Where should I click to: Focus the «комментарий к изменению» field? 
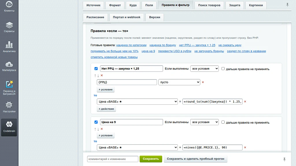tap(113, 159)
